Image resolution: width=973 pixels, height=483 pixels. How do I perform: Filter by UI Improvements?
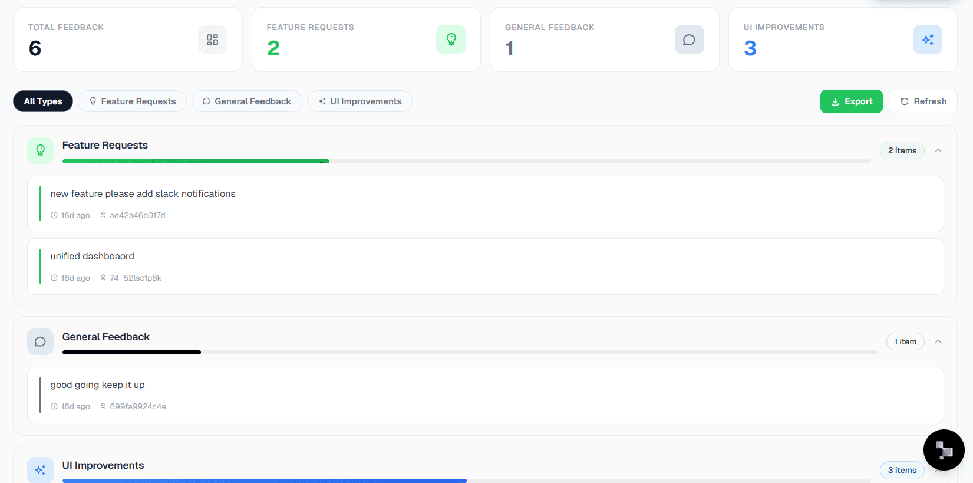click(359, 101)
